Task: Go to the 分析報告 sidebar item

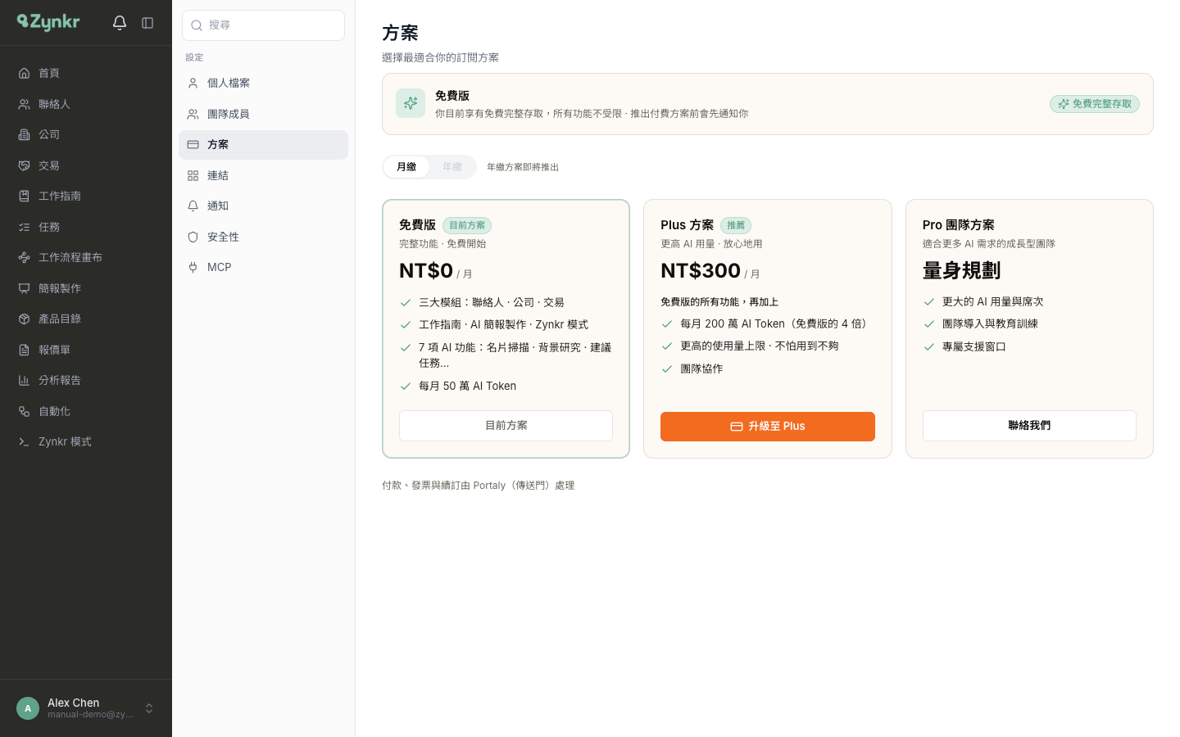Action: [86, 380]
